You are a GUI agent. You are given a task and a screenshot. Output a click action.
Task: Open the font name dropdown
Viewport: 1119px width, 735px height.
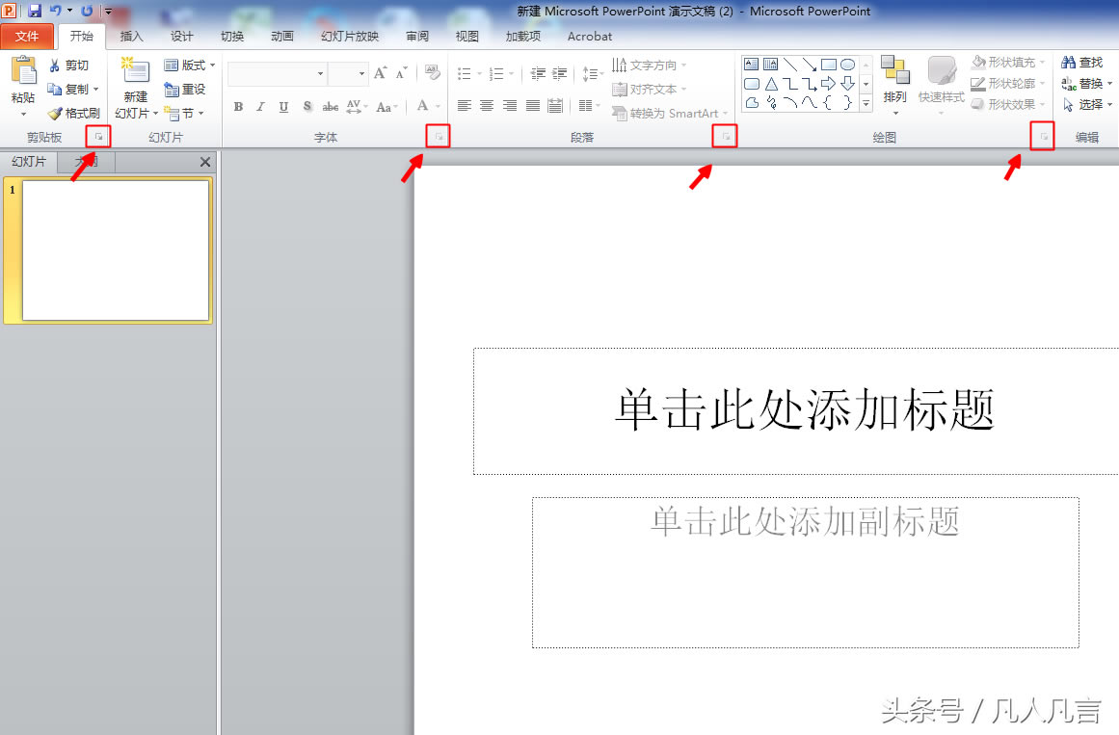(x=321, y=74)
